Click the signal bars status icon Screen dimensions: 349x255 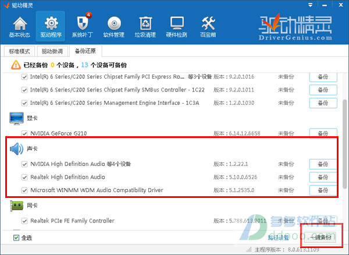[x=249, y=249]
